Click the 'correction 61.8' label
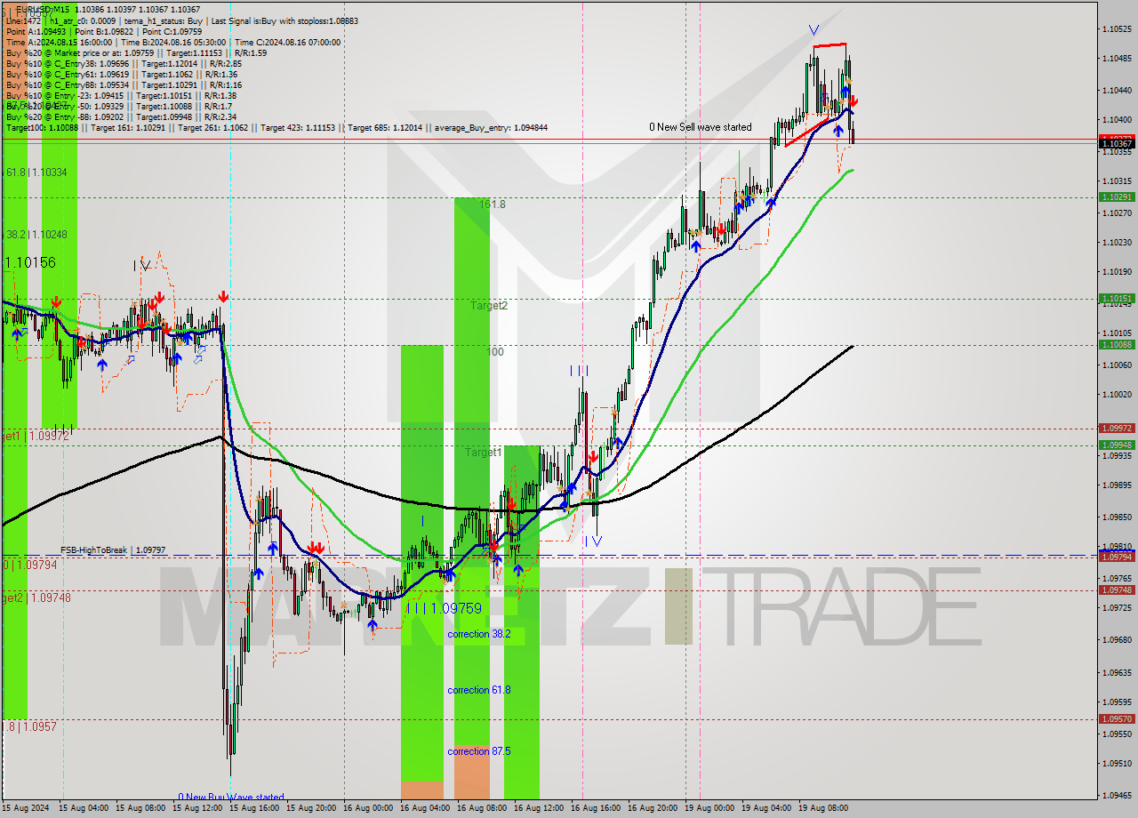The height and width of the screenshot is (818, 1138). click(x=478, y=690)
